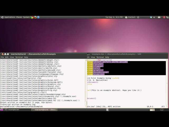This screenshot has width=169, height=127.
Task: Click the {color} package line in VIM
Action: [94, 68]
